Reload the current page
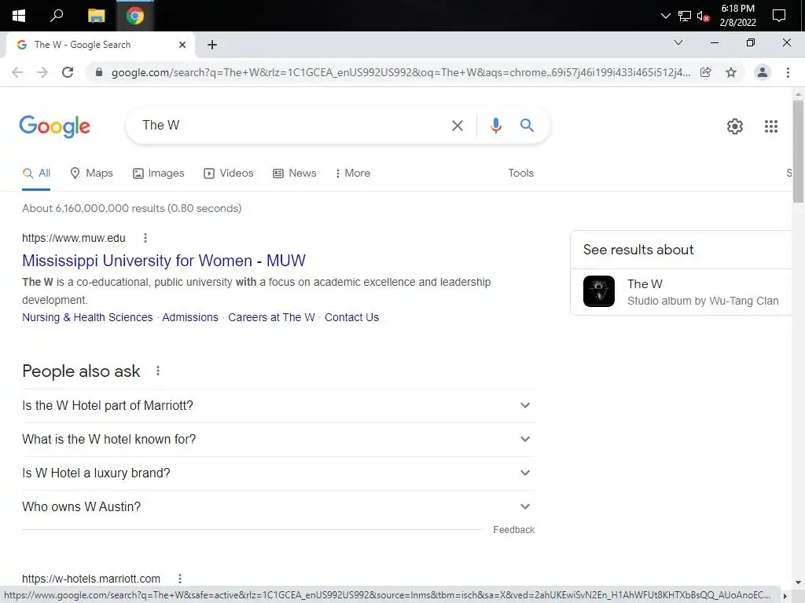The height and width of the screenshot is (603, 805). pos(68,72)
